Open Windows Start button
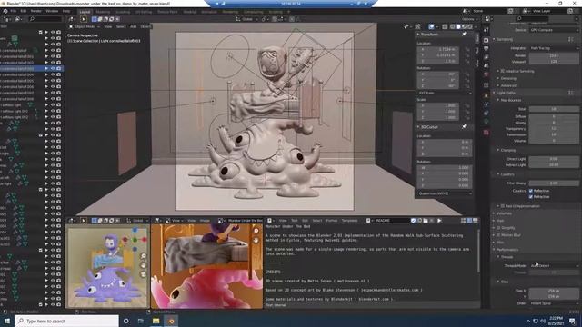Viewport: 582px width, 327px height. click(7, 321)
